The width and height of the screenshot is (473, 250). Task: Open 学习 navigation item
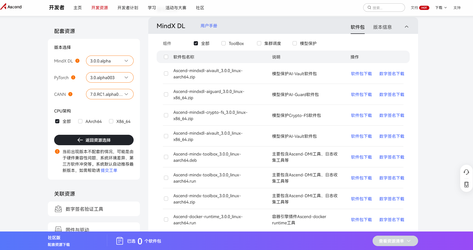pyautogui.click(x=152, y=8)
